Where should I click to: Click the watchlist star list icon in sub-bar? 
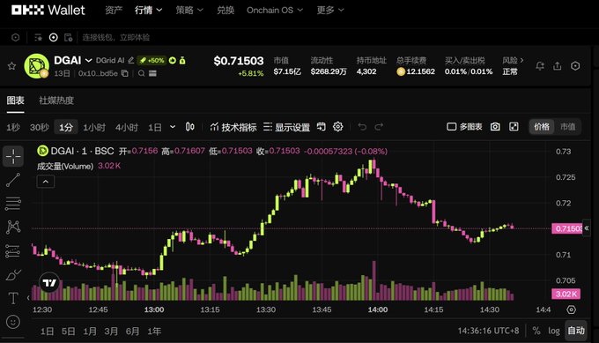pyautogui.click(x=38, y=37)
